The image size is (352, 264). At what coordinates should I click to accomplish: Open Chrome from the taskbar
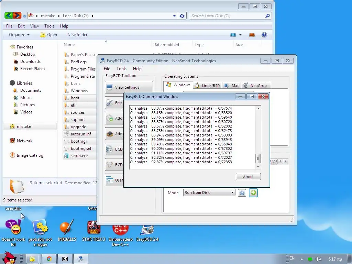49,259
